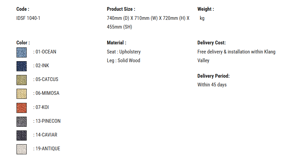Click the Within 45 days delivery text
The image size is (293, 157).
212,85
